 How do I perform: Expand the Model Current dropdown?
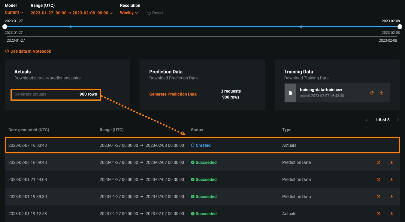click(x=14, y=13)
